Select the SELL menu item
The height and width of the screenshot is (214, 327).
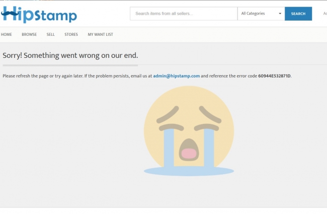tap(50, 34)
